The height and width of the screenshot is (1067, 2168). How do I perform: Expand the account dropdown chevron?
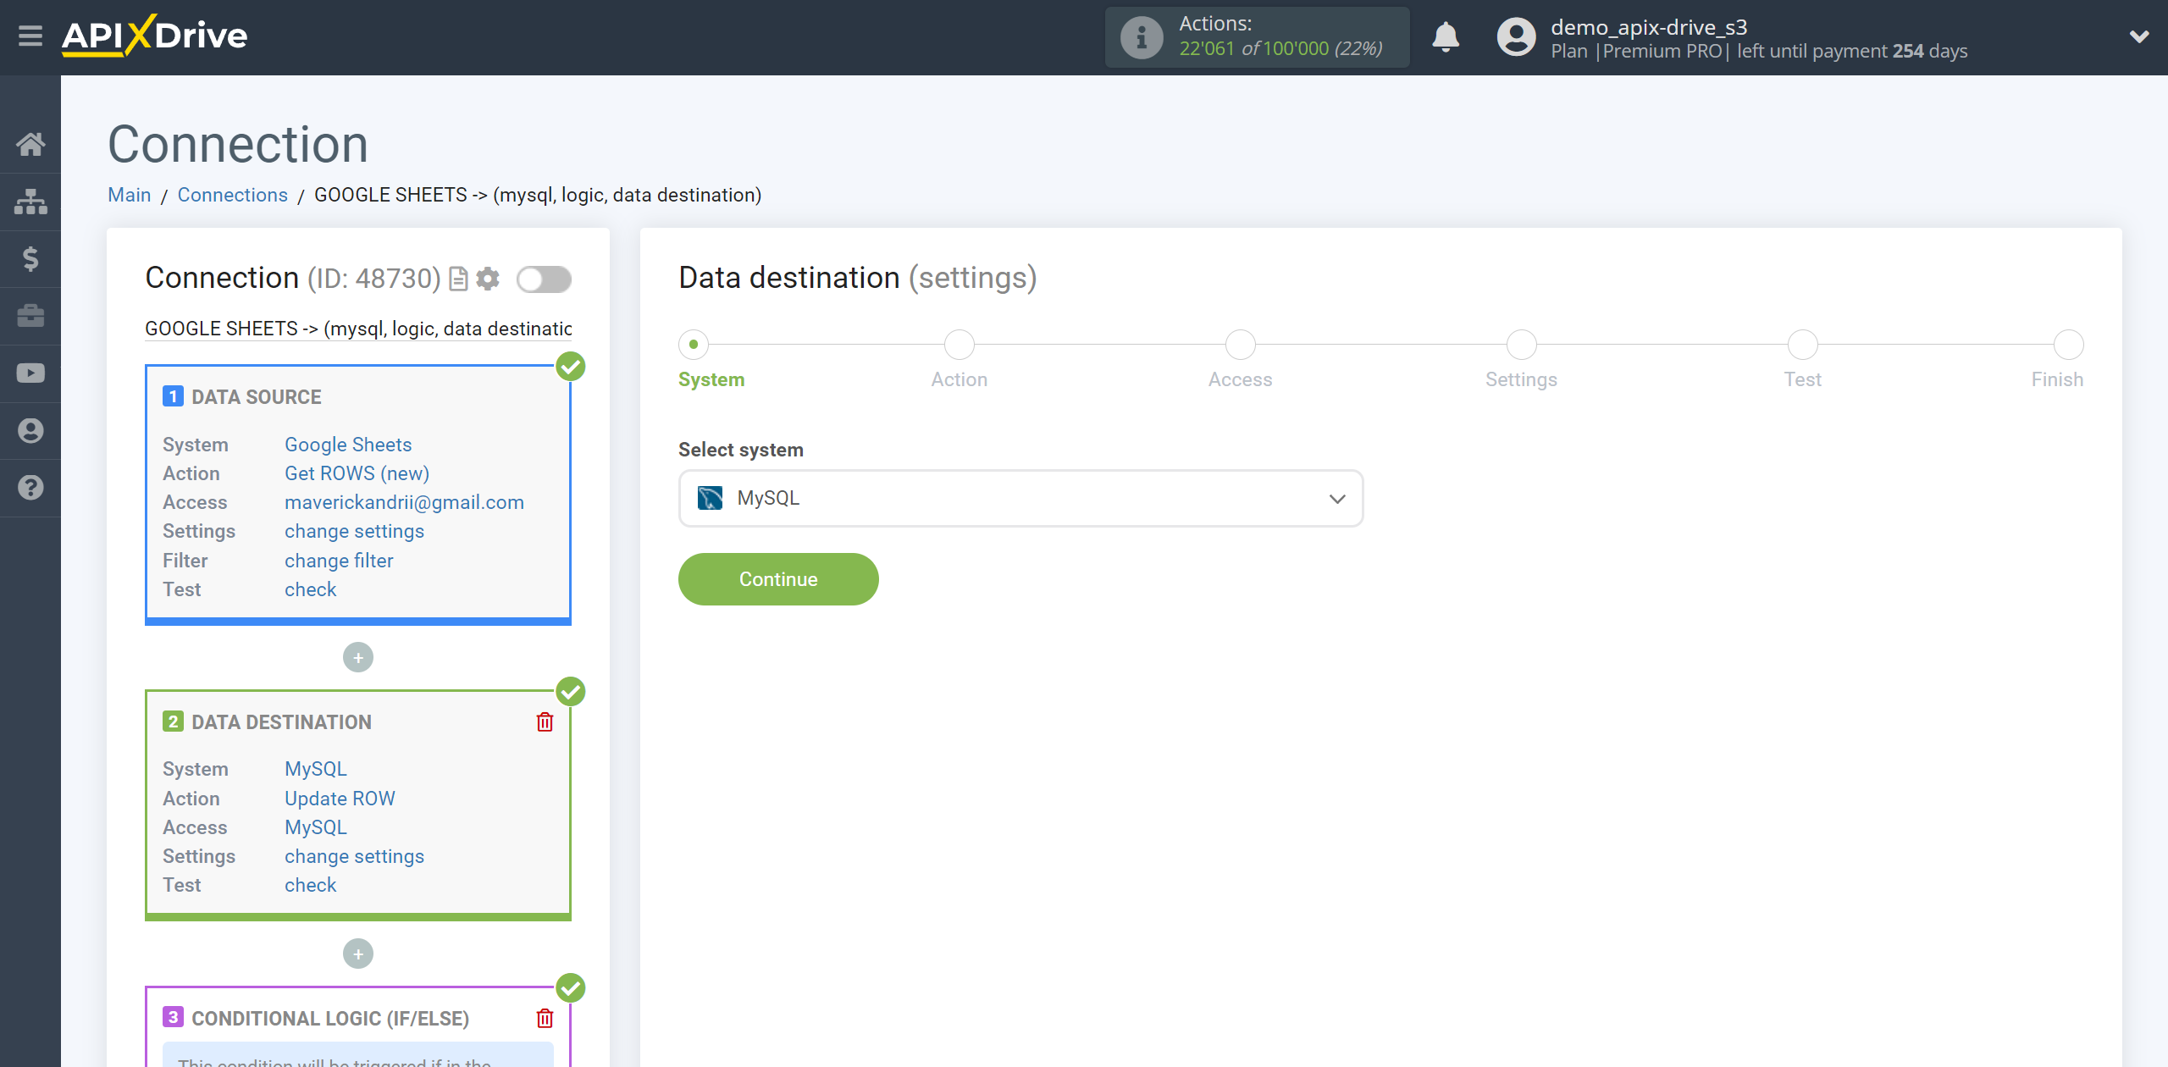pyautogui.click(x=2139, y=36)
